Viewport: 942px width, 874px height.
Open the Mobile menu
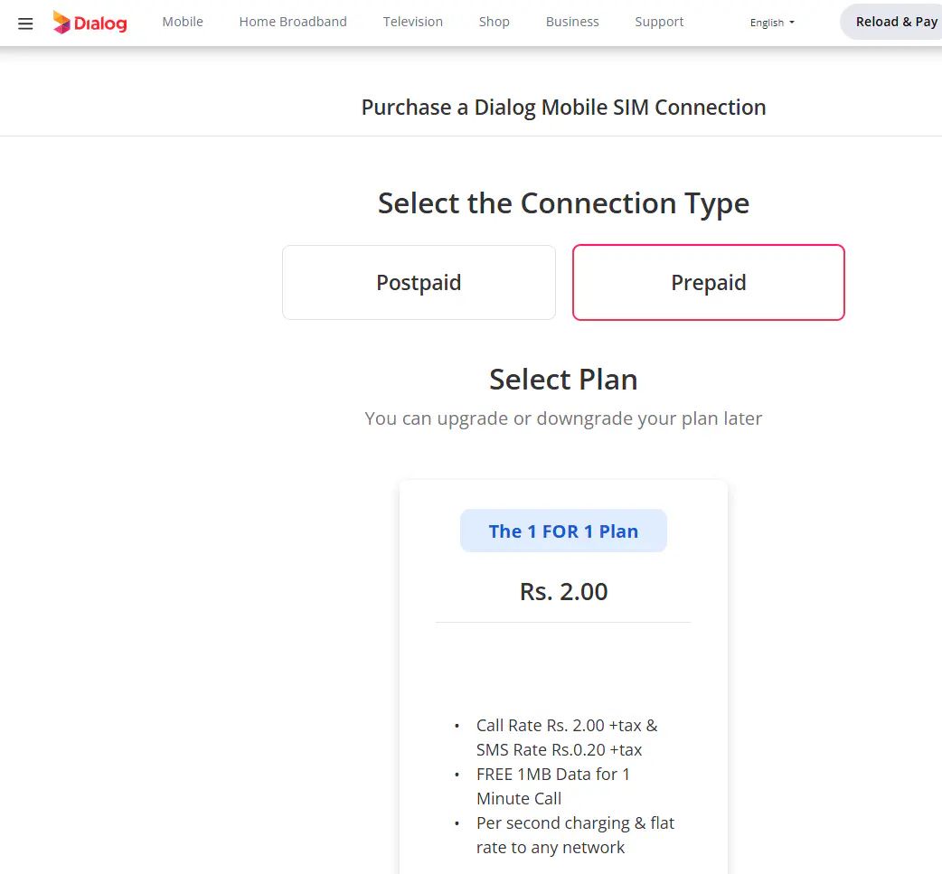(183, 22)
